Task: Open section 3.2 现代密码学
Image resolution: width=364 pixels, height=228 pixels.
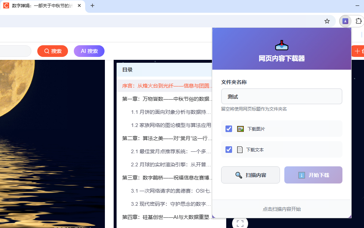Action: (171, 204)
